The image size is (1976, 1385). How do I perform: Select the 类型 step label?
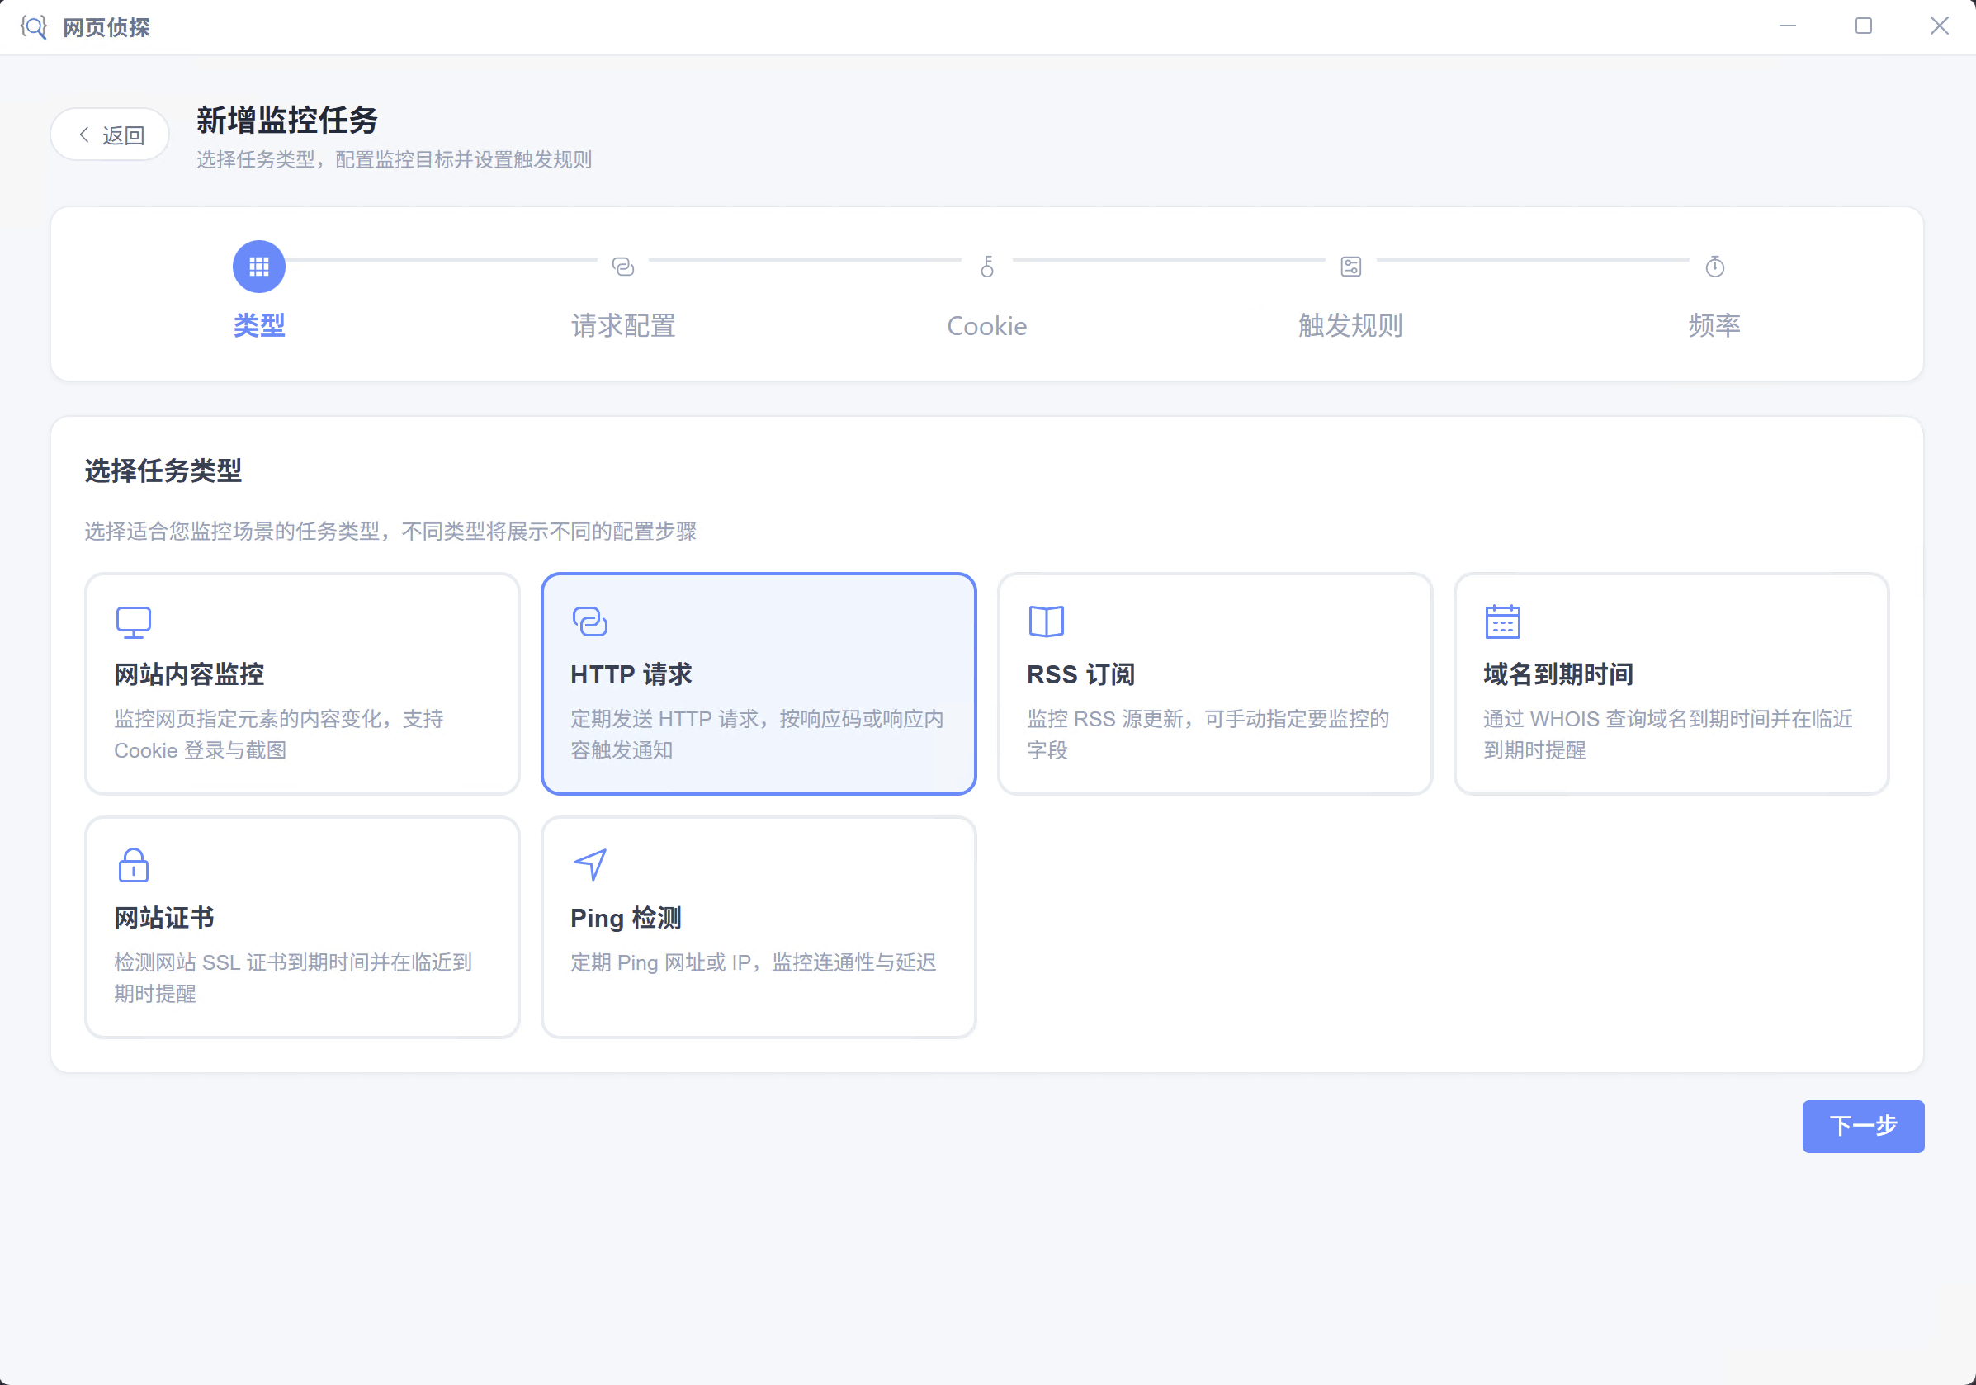(x=259, y=325)
